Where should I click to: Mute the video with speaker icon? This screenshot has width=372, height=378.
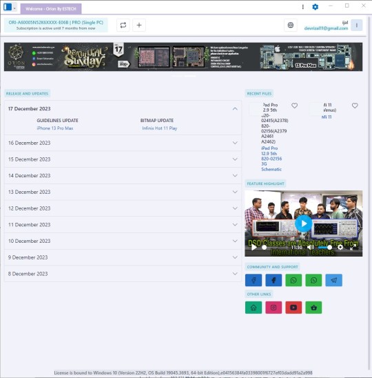coord(311,248)
